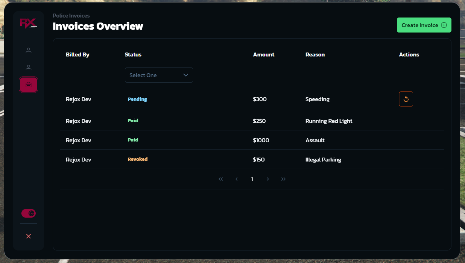Click the Pending status on the Speeding invoice
The image size is (465, 263).
pos(137,99)
